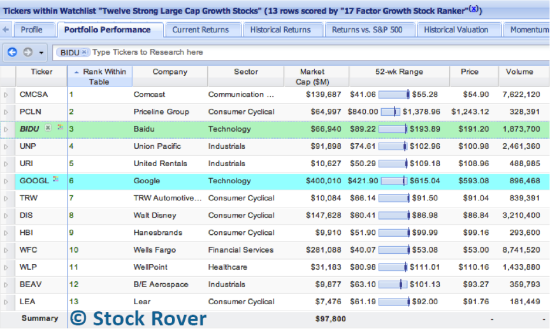
Task: Expand the LEA row
Action: pos(6,302)
